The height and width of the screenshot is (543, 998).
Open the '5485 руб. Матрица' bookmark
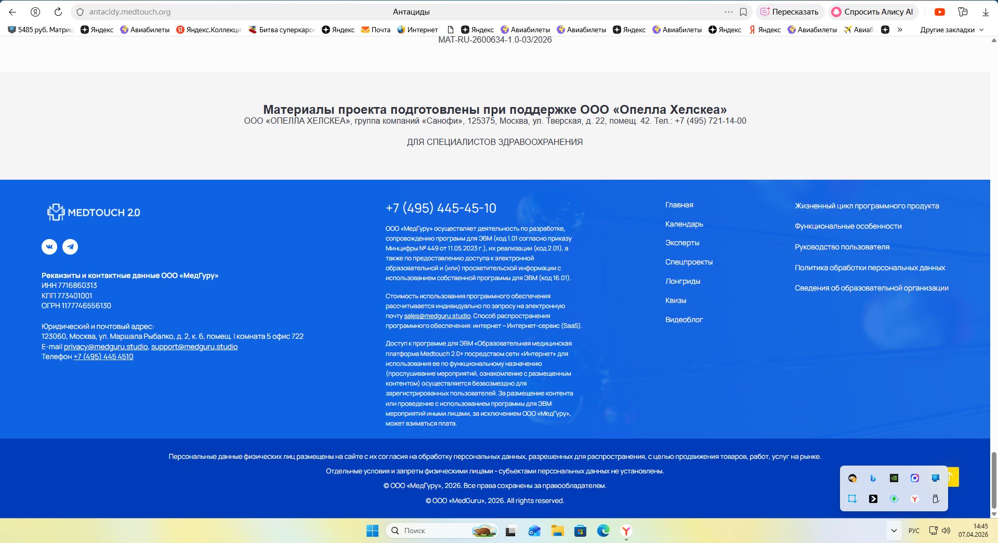click(41, 30)
